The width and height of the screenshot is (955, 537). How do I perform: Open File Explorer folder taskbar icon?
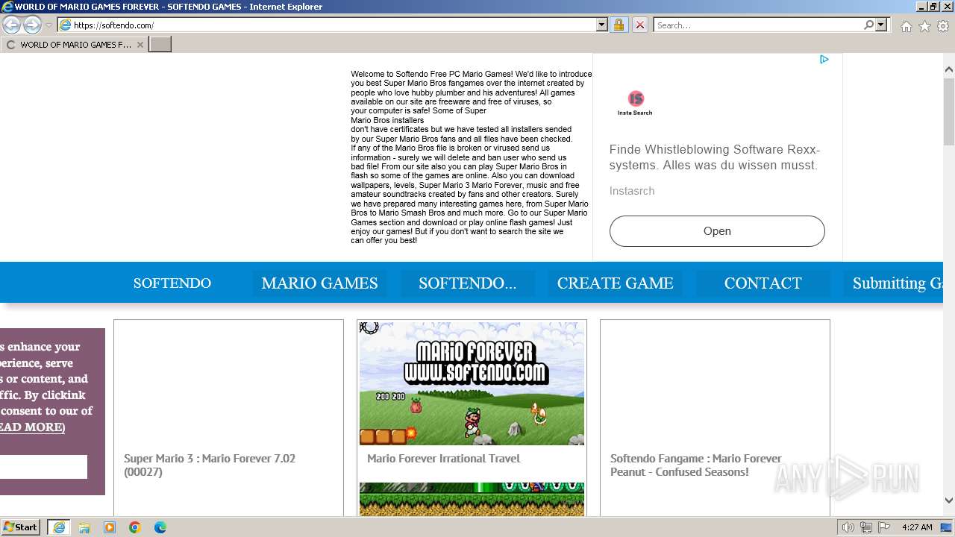tap(84, 527)
